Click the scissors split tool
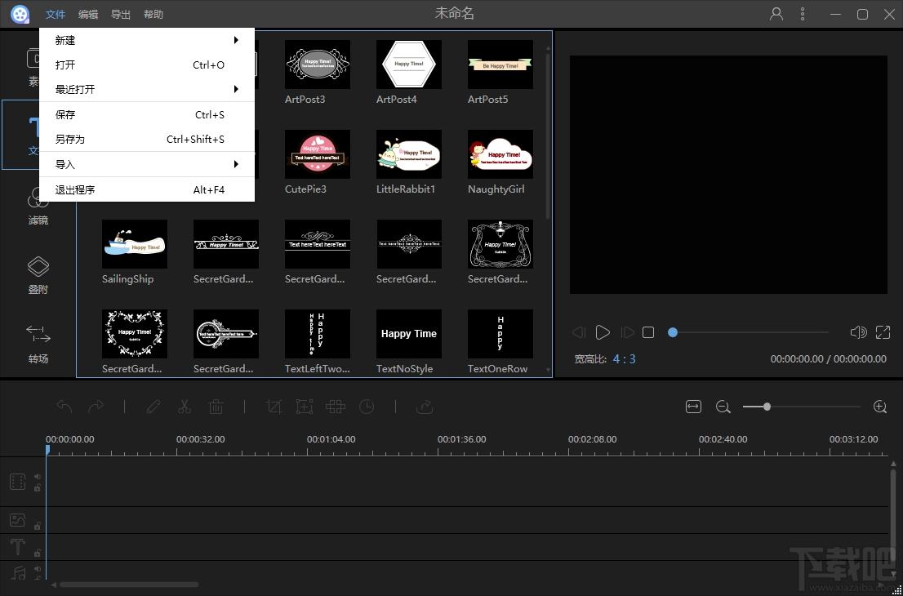Screen dimensions: 903x596 tap(185, 407)
